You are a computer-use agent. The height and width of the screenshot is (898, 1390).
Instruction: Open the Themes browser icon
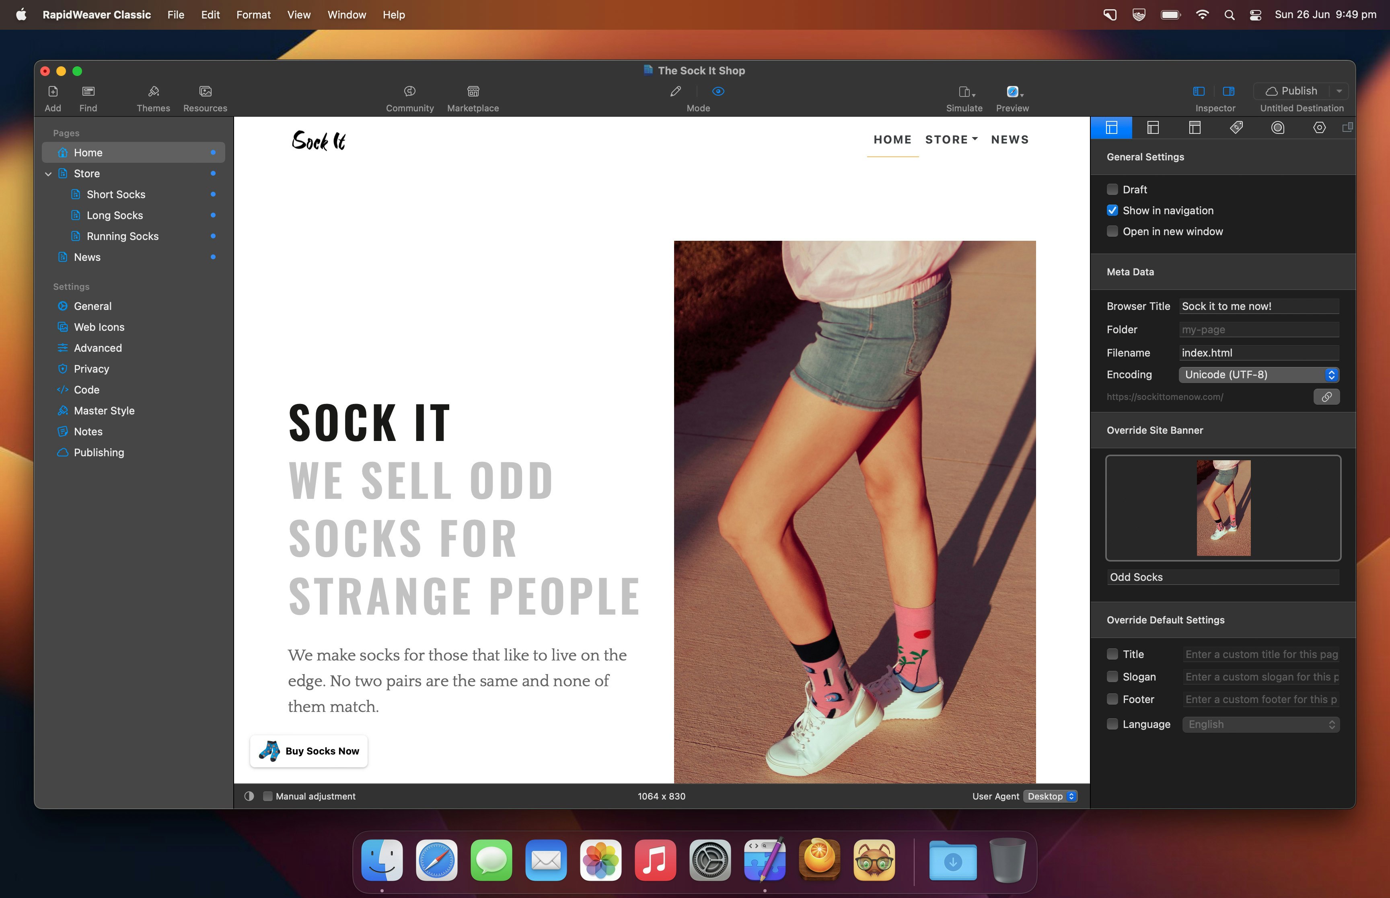click(153, 92)
